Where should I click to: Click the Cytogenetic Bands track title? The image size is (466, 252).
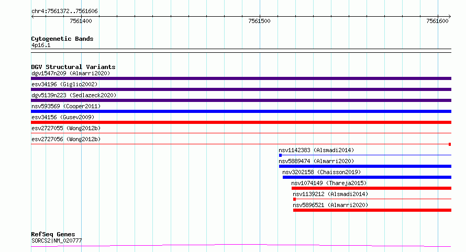[x=62, y=39]
